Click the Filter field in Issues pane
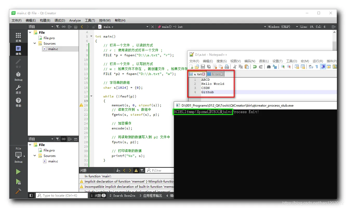 coord(159,170)
